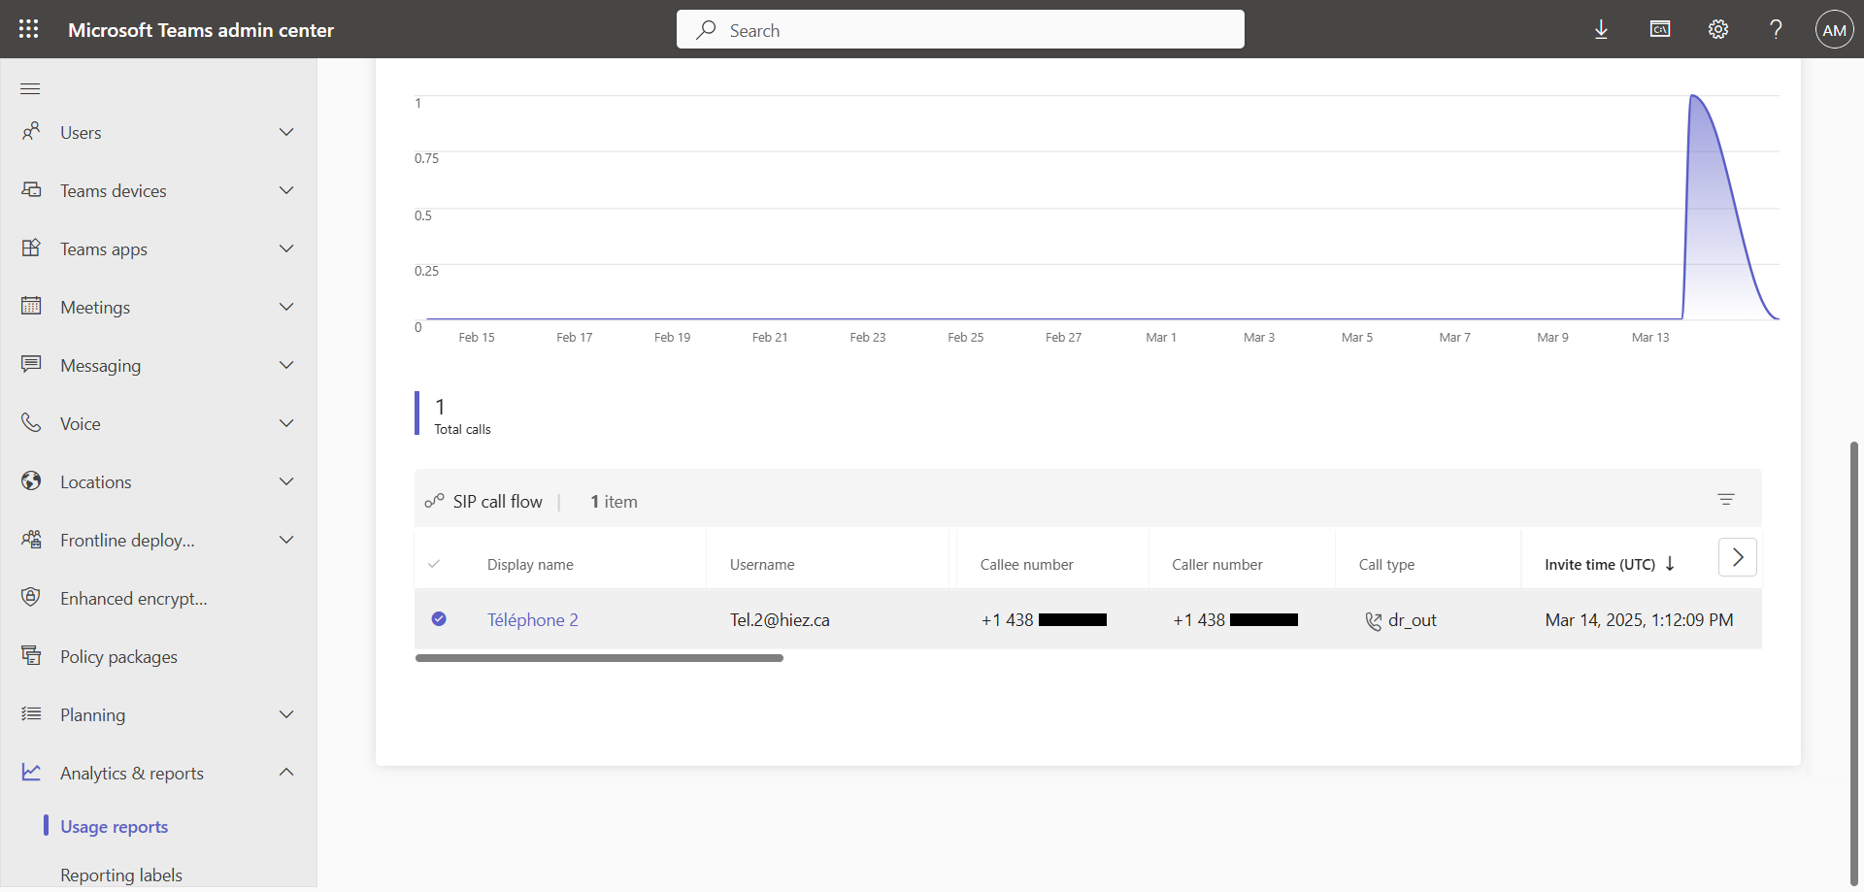This screenshot has height=892, width=1864.
Task: Collapse the Analytics & reports section
Action: pos(286,773)
